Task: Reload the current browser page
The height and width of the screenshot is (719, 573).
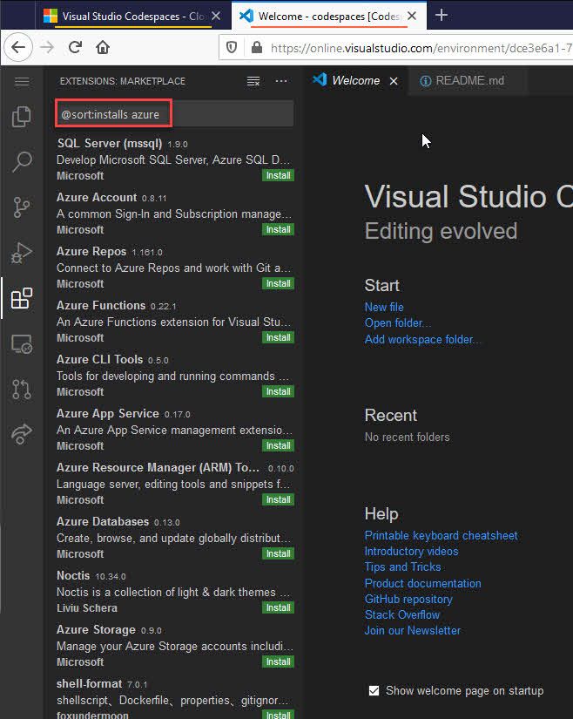Action: 75,47
